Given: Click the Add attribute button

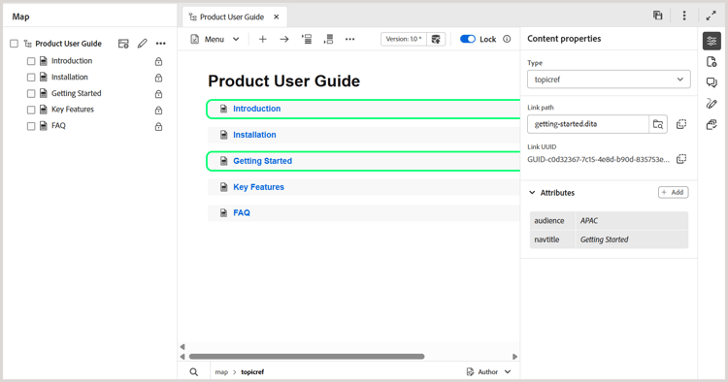Looking at the screenshot, I should [x=674, y=192].
